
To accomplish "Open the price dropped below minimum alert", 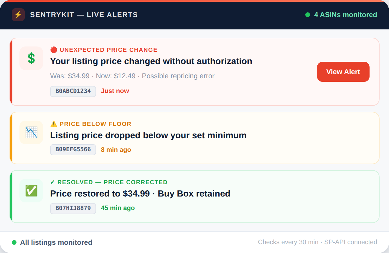I will [148, 135].
